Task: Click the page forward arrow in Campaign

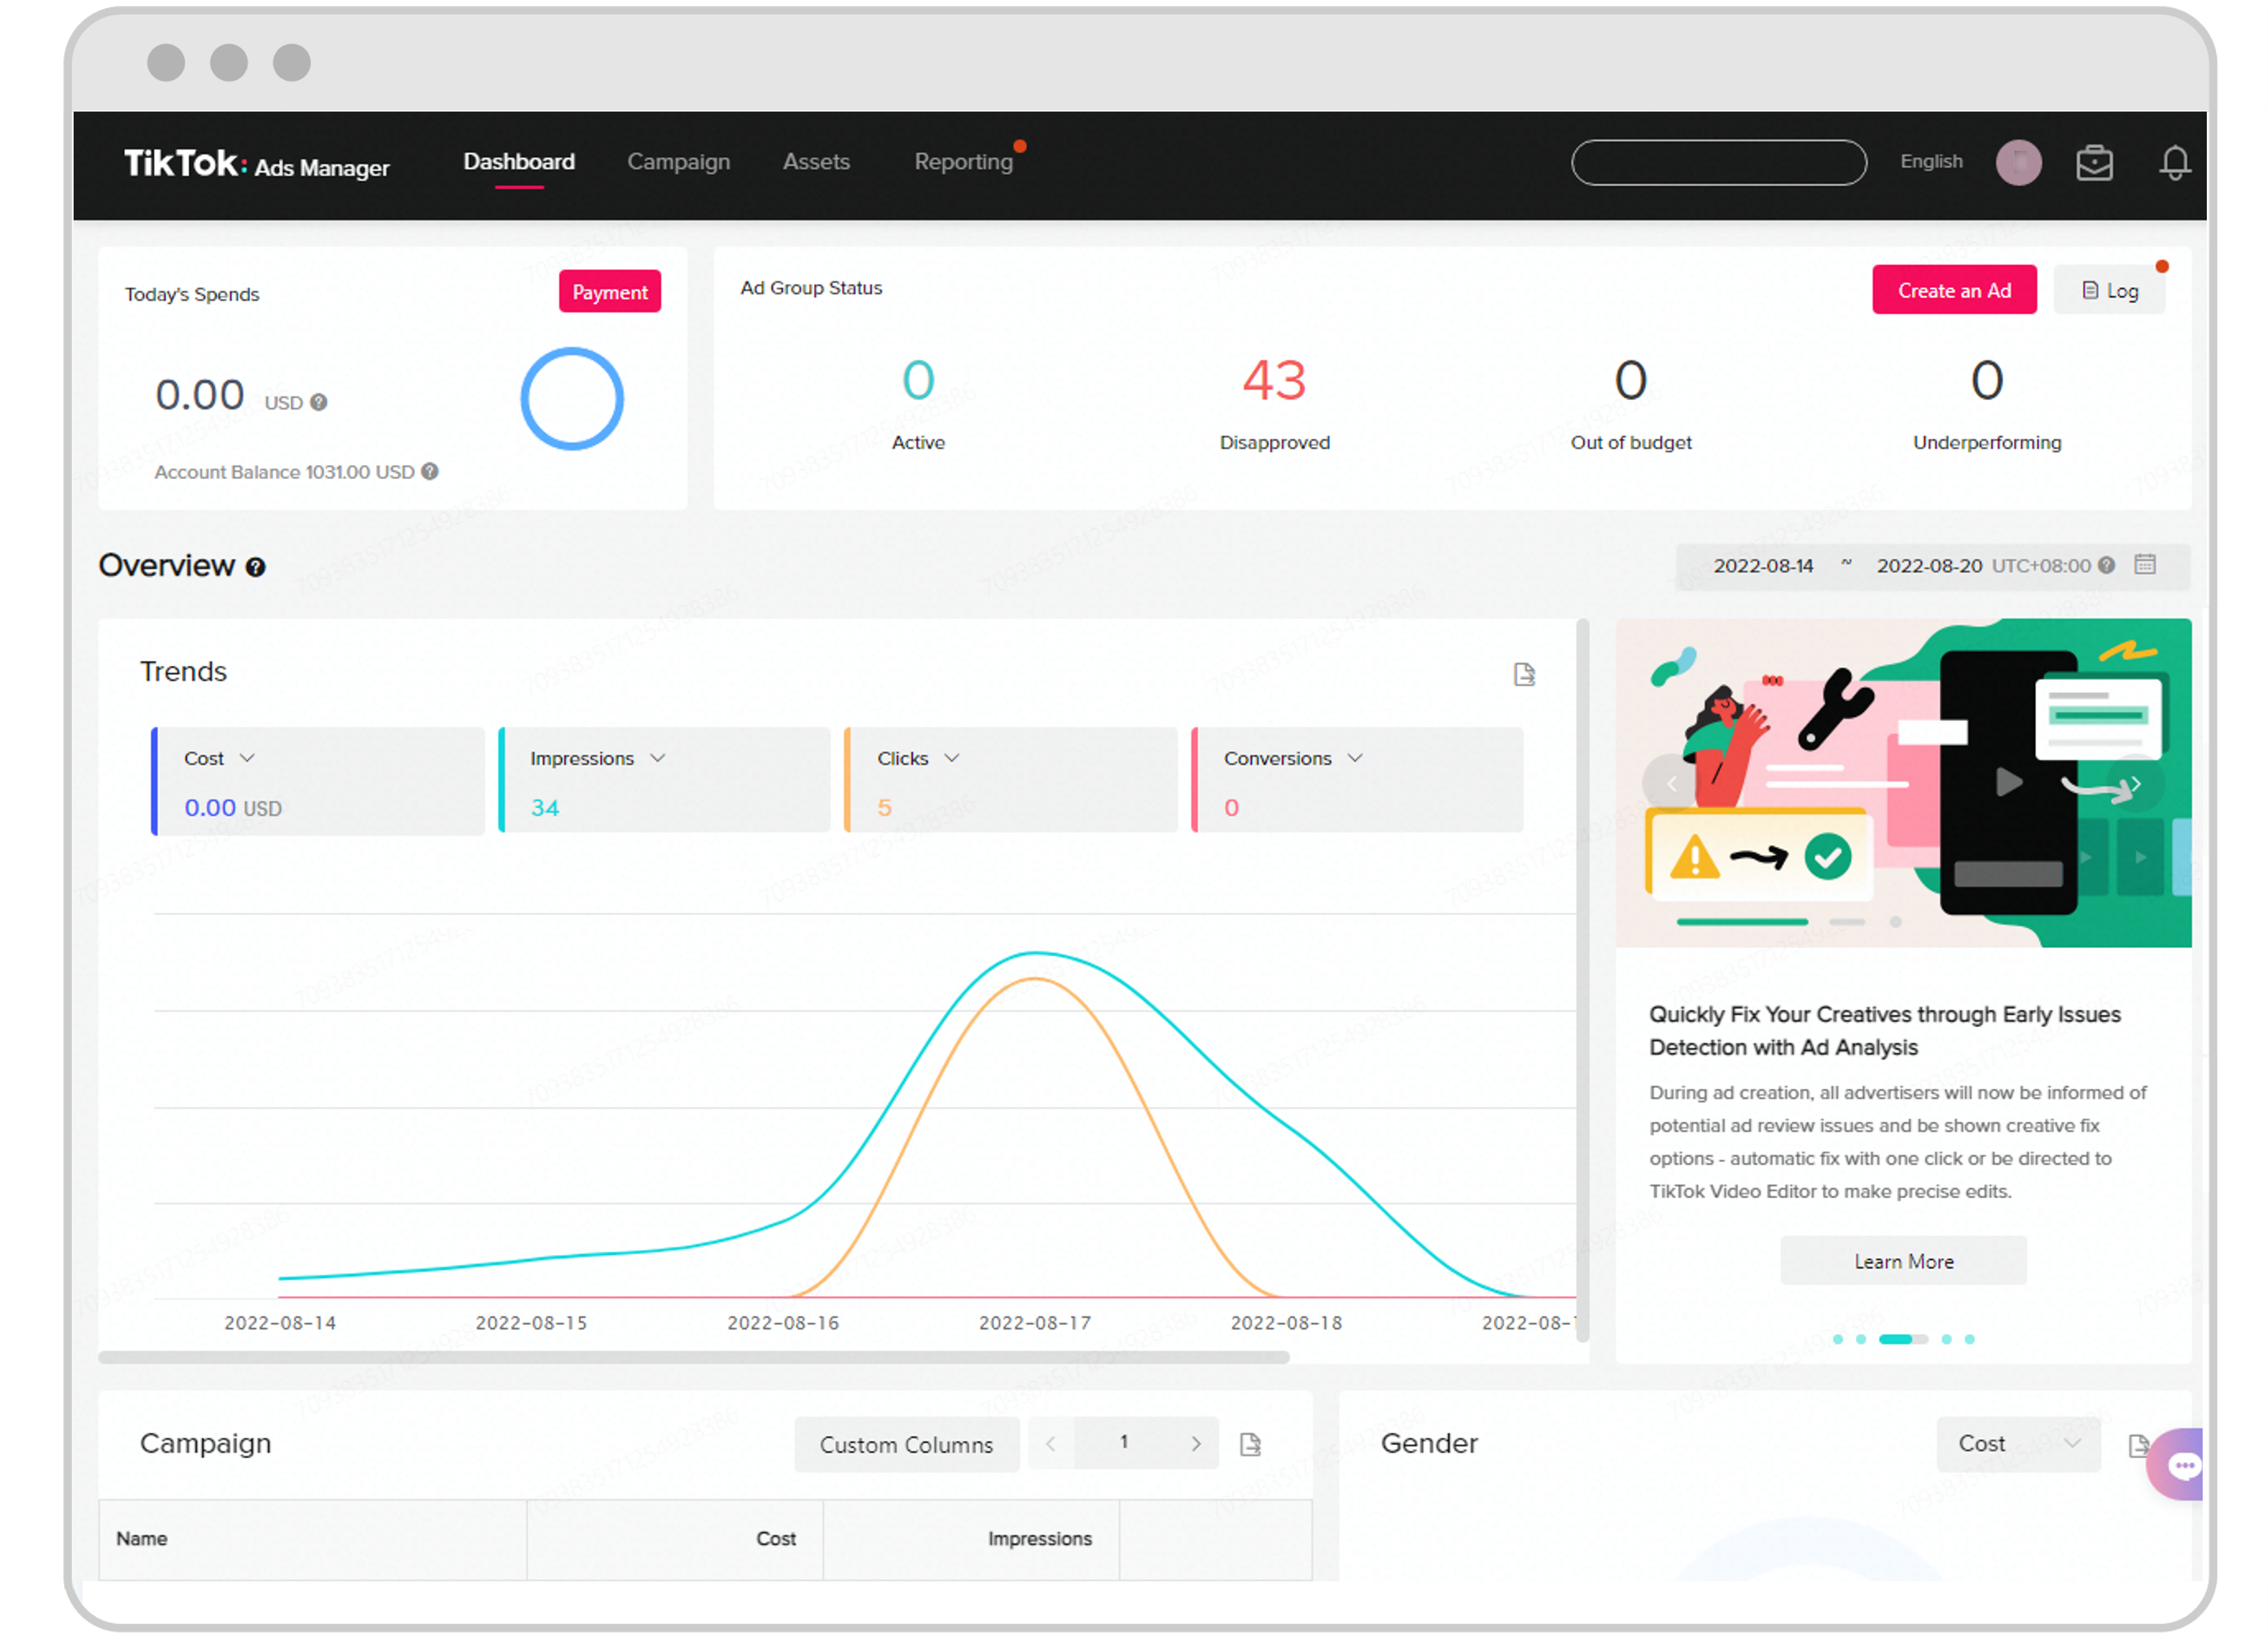Action: tap(1195, 1444)
